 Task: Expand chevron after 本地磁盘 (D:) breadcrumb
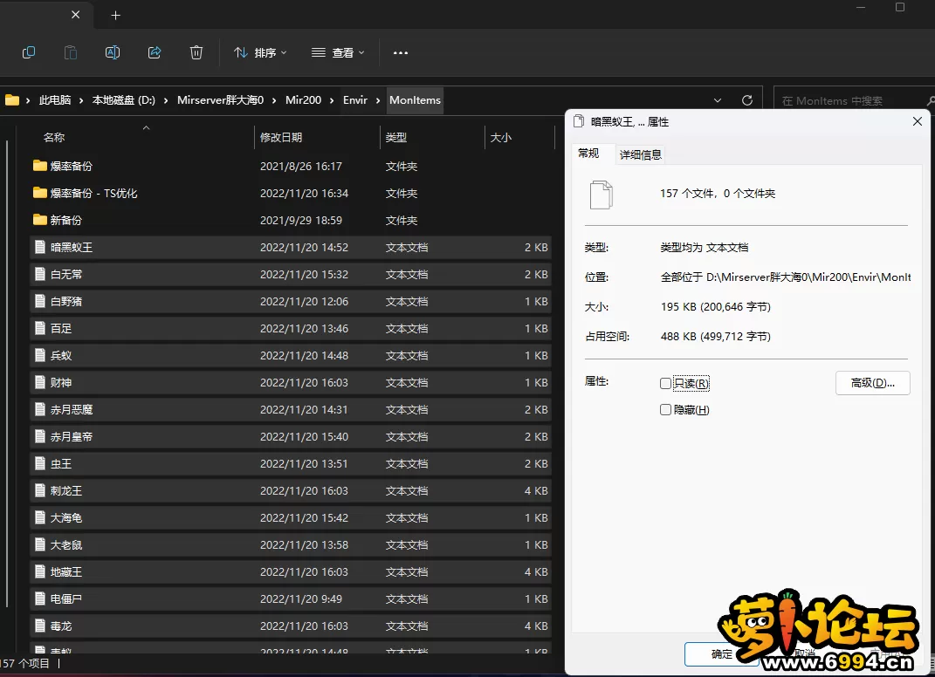tap(166, 100)
